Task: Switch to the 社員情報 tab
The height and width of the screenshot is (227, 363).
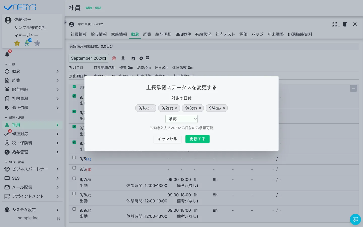Action: (79, 34)
